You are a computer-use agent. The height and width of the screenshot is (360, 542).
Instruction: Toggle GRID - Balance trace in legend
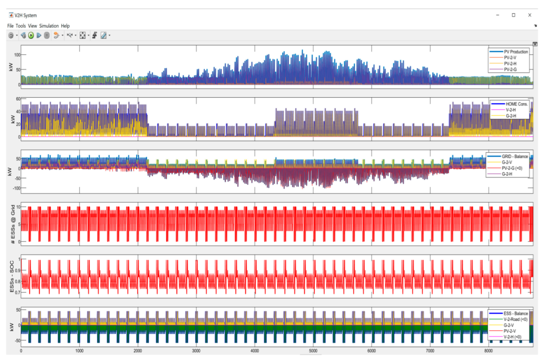pos(514,157)
